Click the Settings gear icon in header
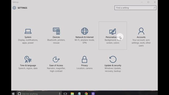Image resolution: width=169 pixels, height=95 pixels. click(14, 8)
